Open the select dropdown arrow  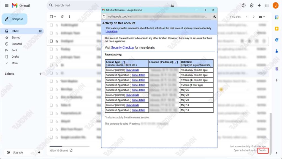point(55,17)
